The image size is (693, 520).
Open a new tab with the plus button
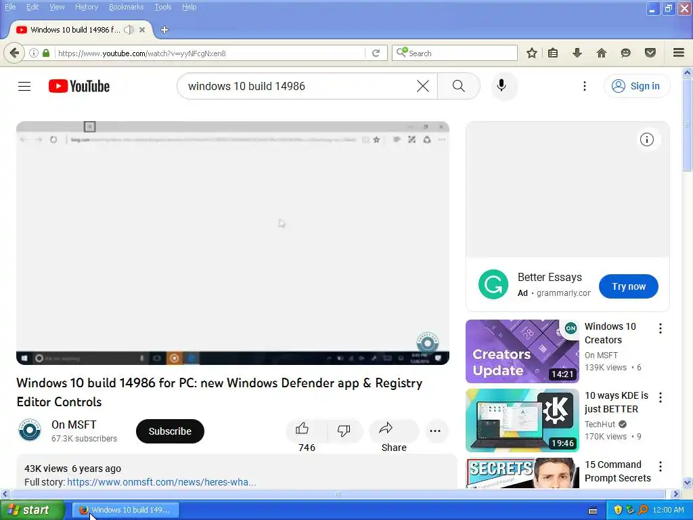(x=164, y=30)
